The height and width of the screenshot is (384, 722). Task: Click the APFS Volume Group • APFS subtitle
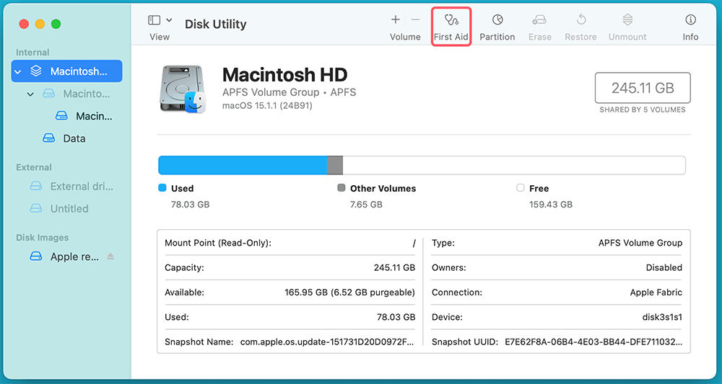(290, 92)
